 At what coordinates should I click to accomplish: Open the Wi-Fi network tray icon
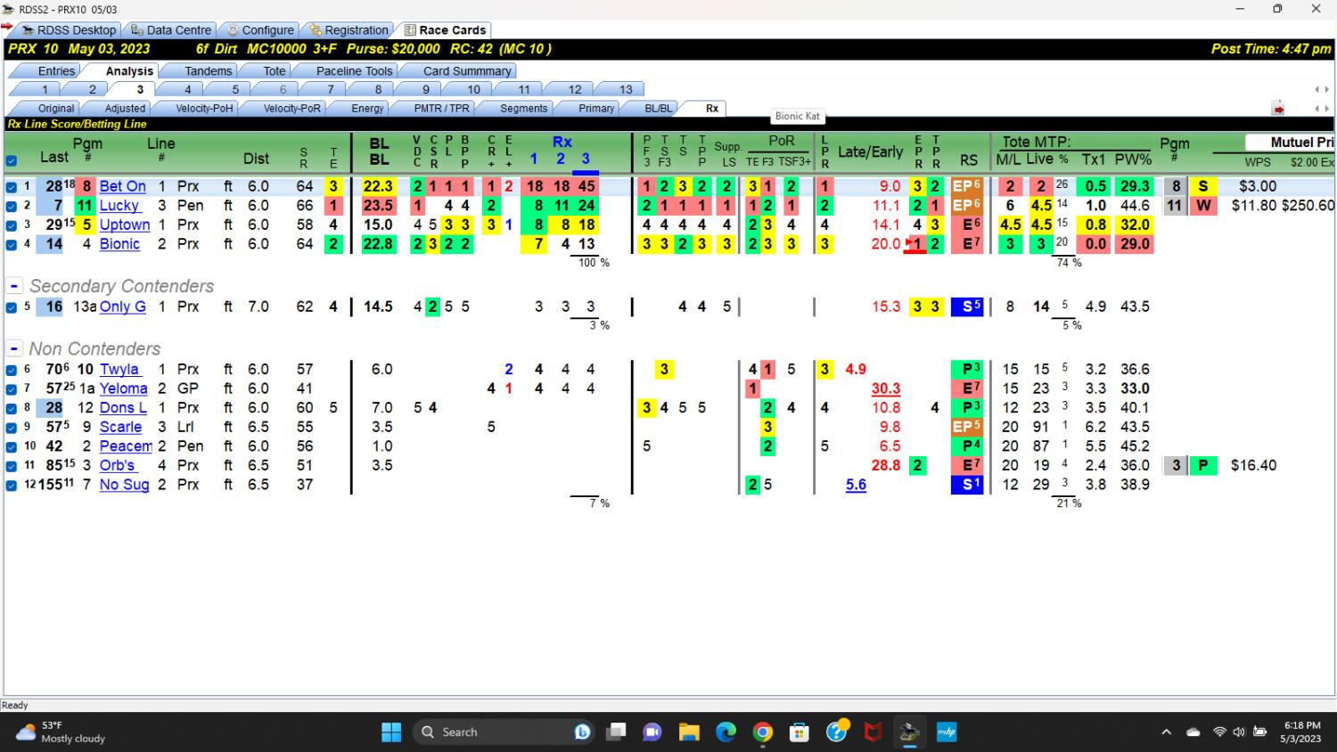(1219, 732)
